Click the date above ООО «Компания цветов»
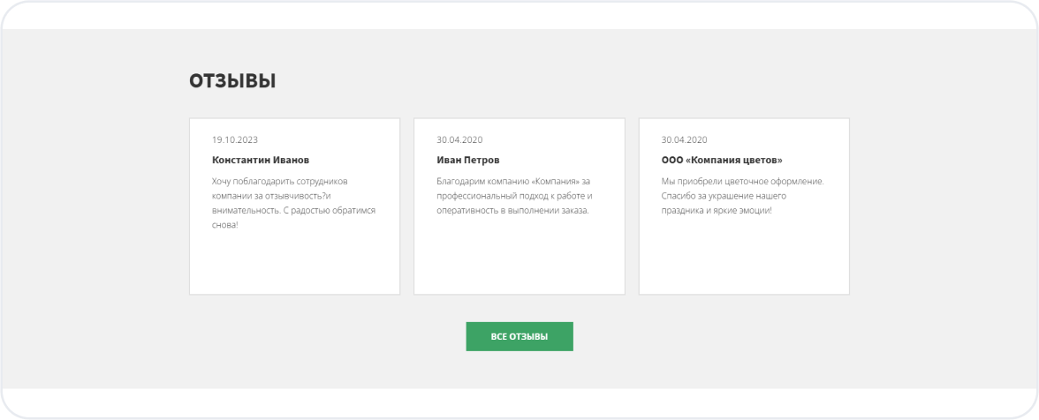Viewport: 1039px width, 420px height. click(x=684, y=139)
